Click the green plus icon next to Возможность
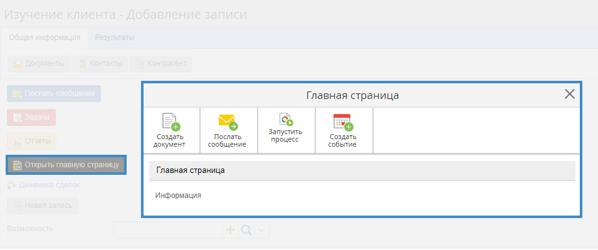The height and width of the screenshot is (250, 598). point(230,230)
